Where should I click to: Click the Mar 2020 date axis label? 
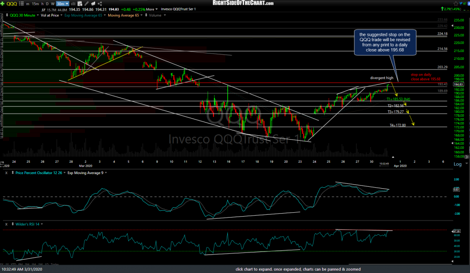pyautogui.click(x=86, y=166)
